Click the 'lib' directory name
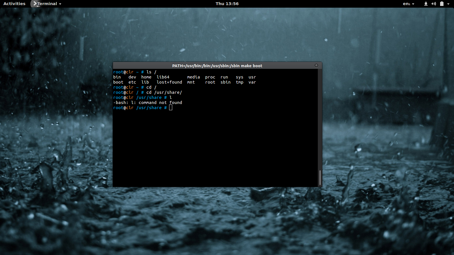This screenshot has width=454, height=255. coord(145,82)
